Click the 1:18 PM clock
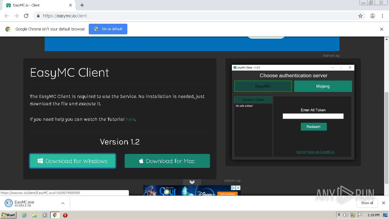The width and height of the screenshot is (389, 219). coord(374,215)
